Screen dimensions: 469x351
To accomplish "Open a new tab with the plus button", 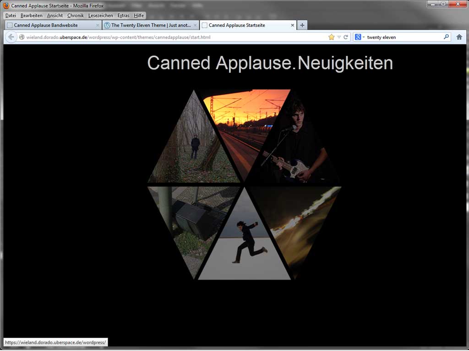I will [302, 25].
